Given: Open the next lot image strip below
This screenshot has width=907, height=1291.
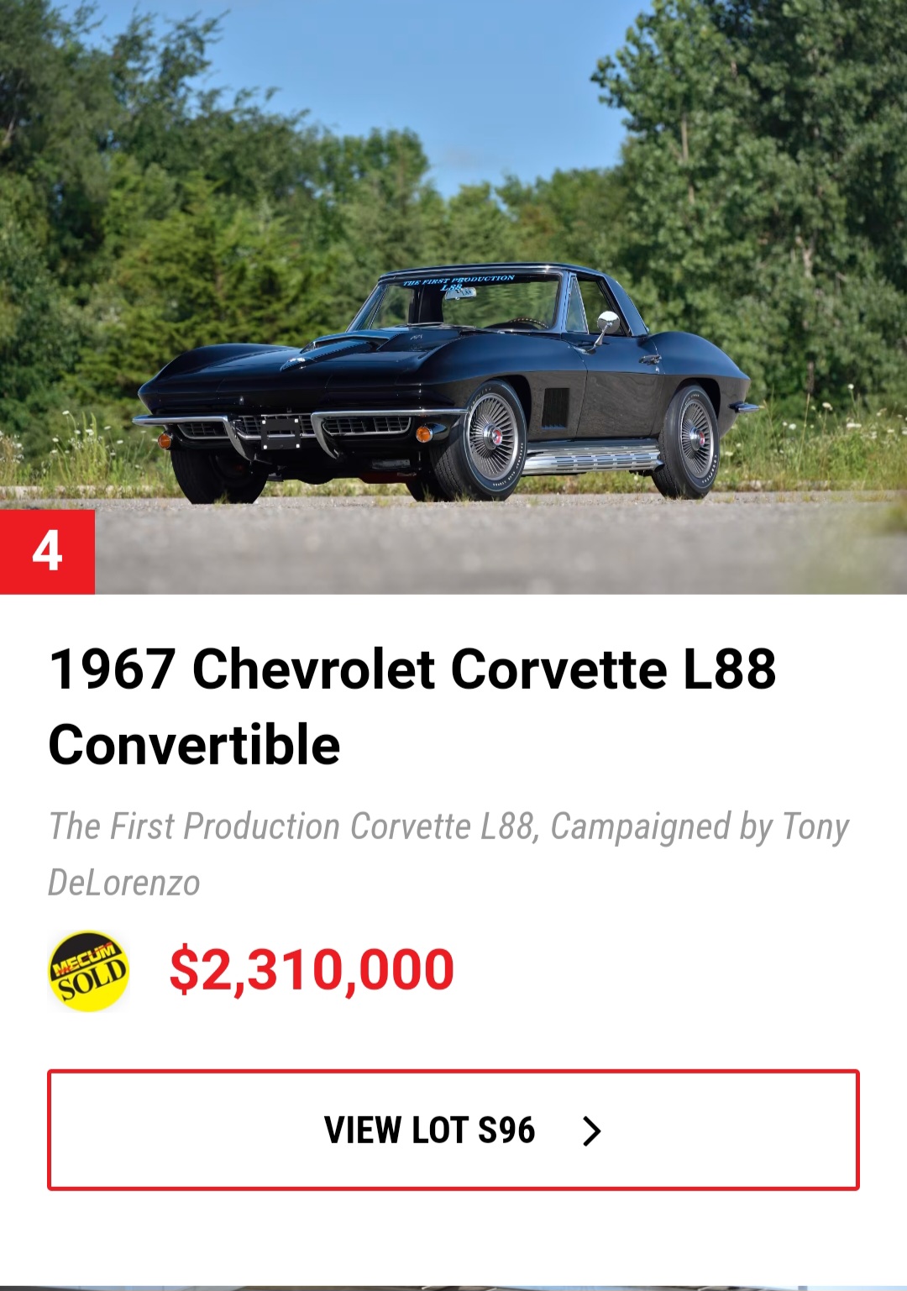Looking at the screenshot, I should [453, 1287].
